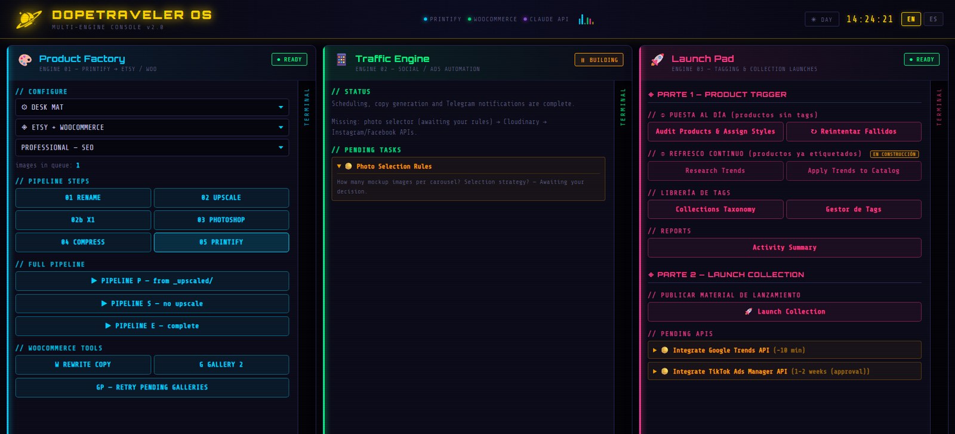Viewport: 955px width, 434px height.
Task: Click the Traffic Engine abacus icon
Action: click(341, 60)
